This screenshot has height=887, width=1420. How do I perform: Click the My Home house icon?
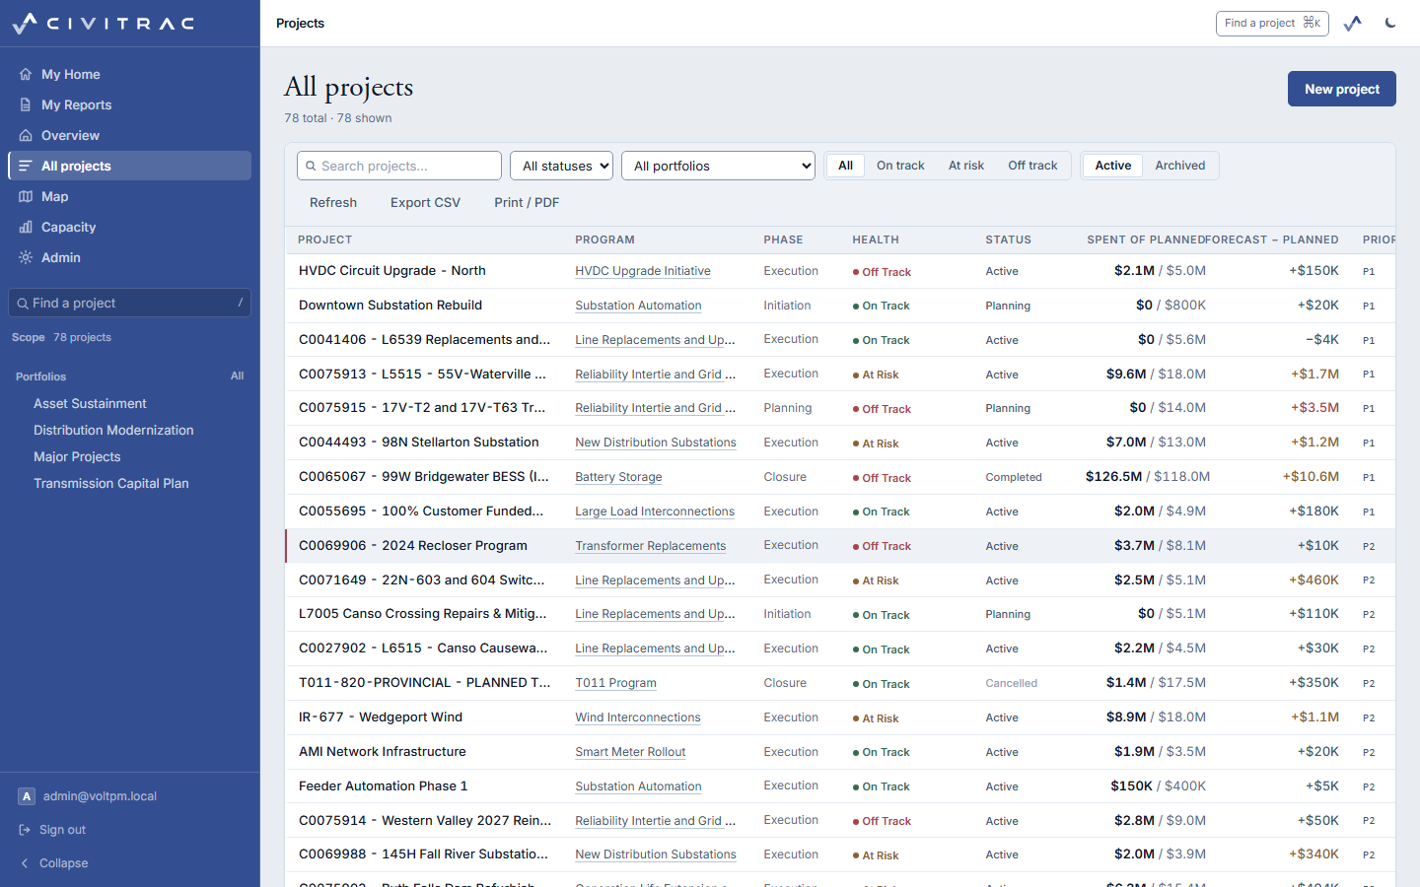click(x=26, y=74)
